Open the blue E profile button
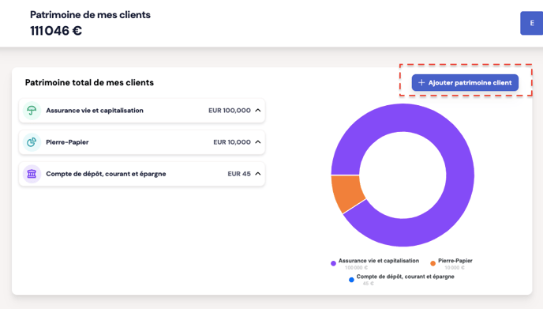The width and height of the screenshot is (543, 309). [532, 23]
